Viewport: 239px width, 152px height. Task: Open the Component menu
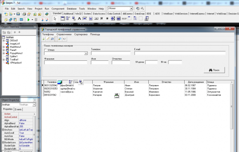tap(58, 9)
